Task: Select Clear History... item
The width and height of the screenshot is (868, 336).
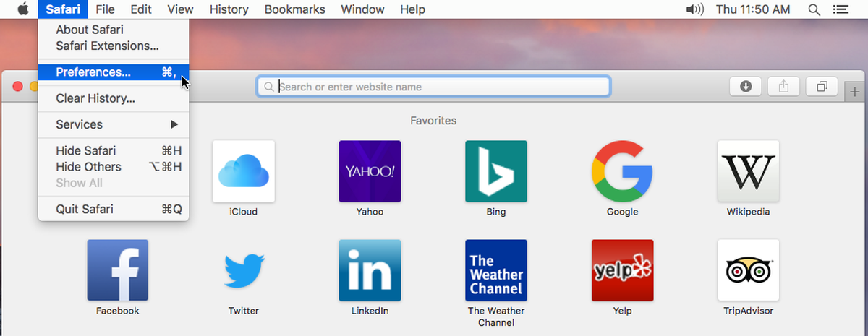Action: pos(114,98)
